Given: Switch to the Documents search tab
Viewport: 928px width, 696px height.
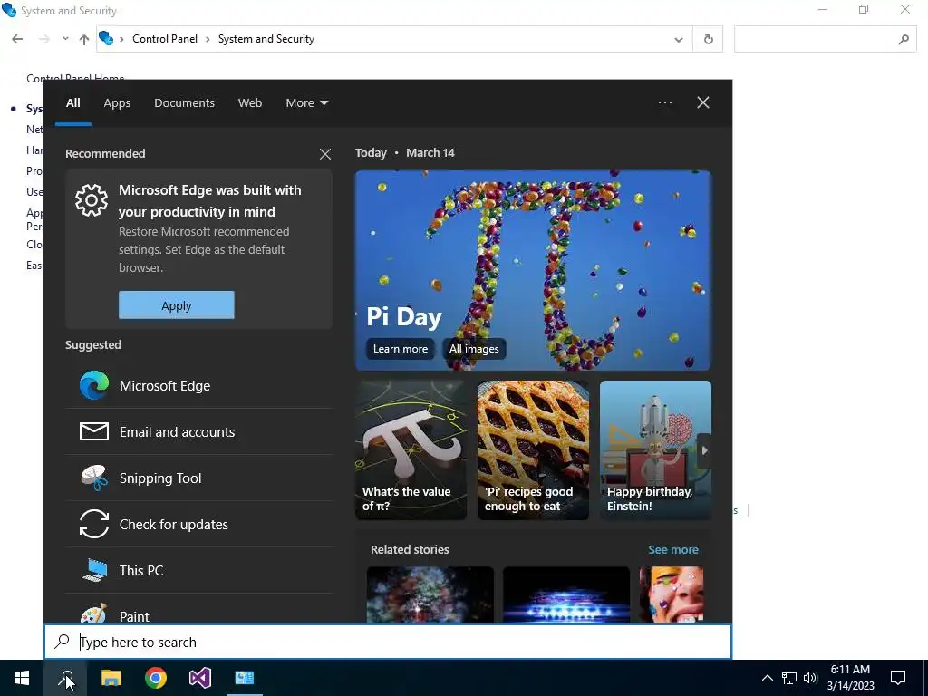Looking at the screenshot, I should coord(184,103).
